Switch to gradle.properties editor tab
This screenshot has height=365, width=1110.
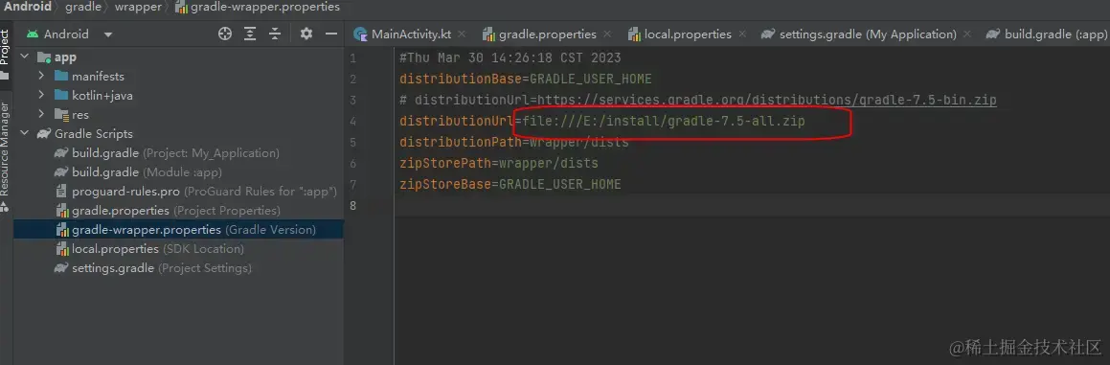tap(547, 34)
